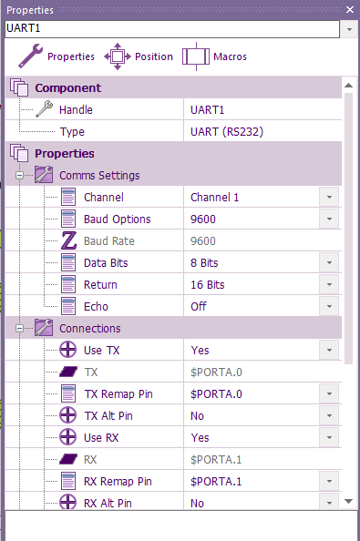
Task: Click the circle-plus icon beside Use RX
Action: 68,437
